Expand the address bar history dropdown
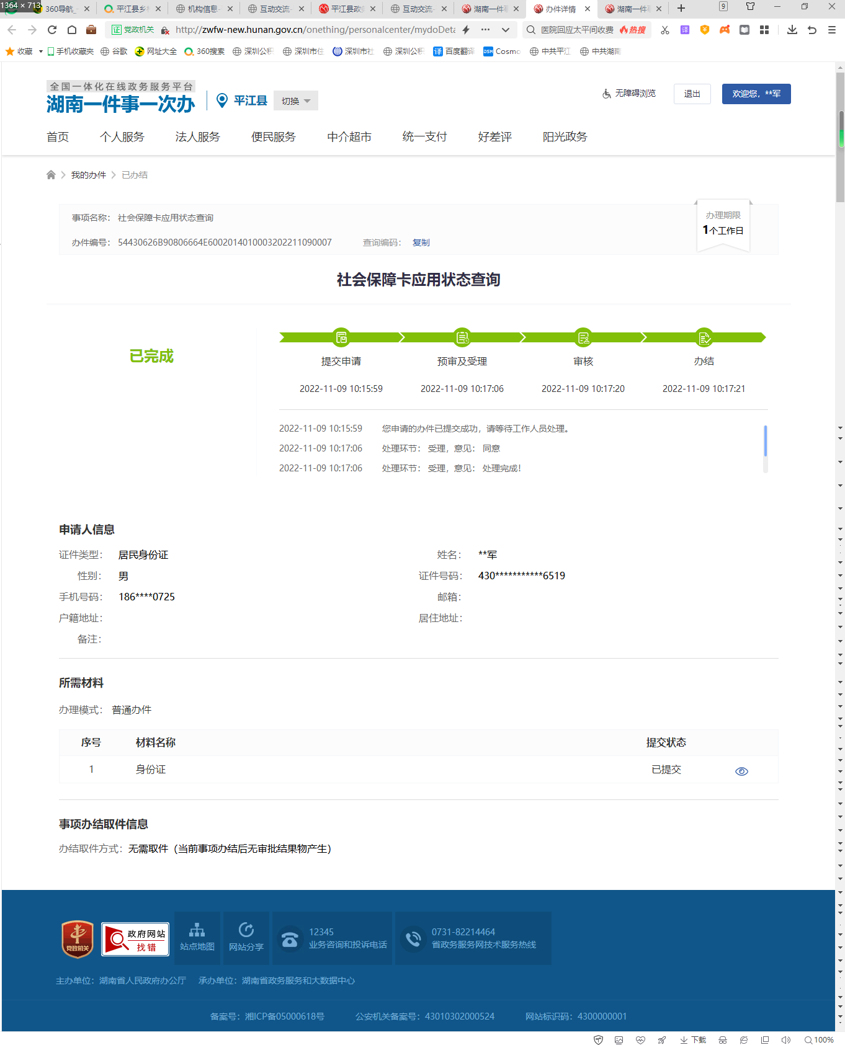Viewport: 845px width, 1045px height. tap(506, 30)
